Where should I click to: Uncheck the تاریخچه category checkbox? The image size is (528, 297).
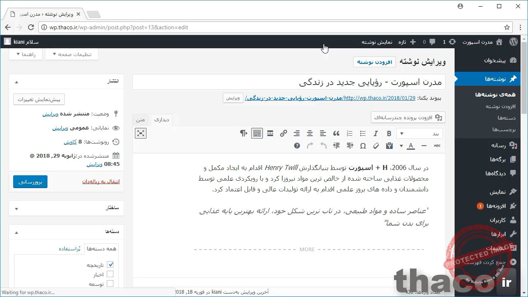[x=110, y=264]
